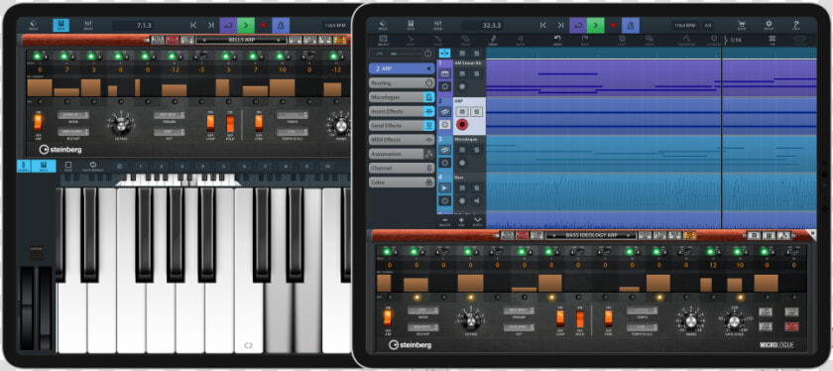Open the MIDI Effects inspector section

click(x=402, y=139)
